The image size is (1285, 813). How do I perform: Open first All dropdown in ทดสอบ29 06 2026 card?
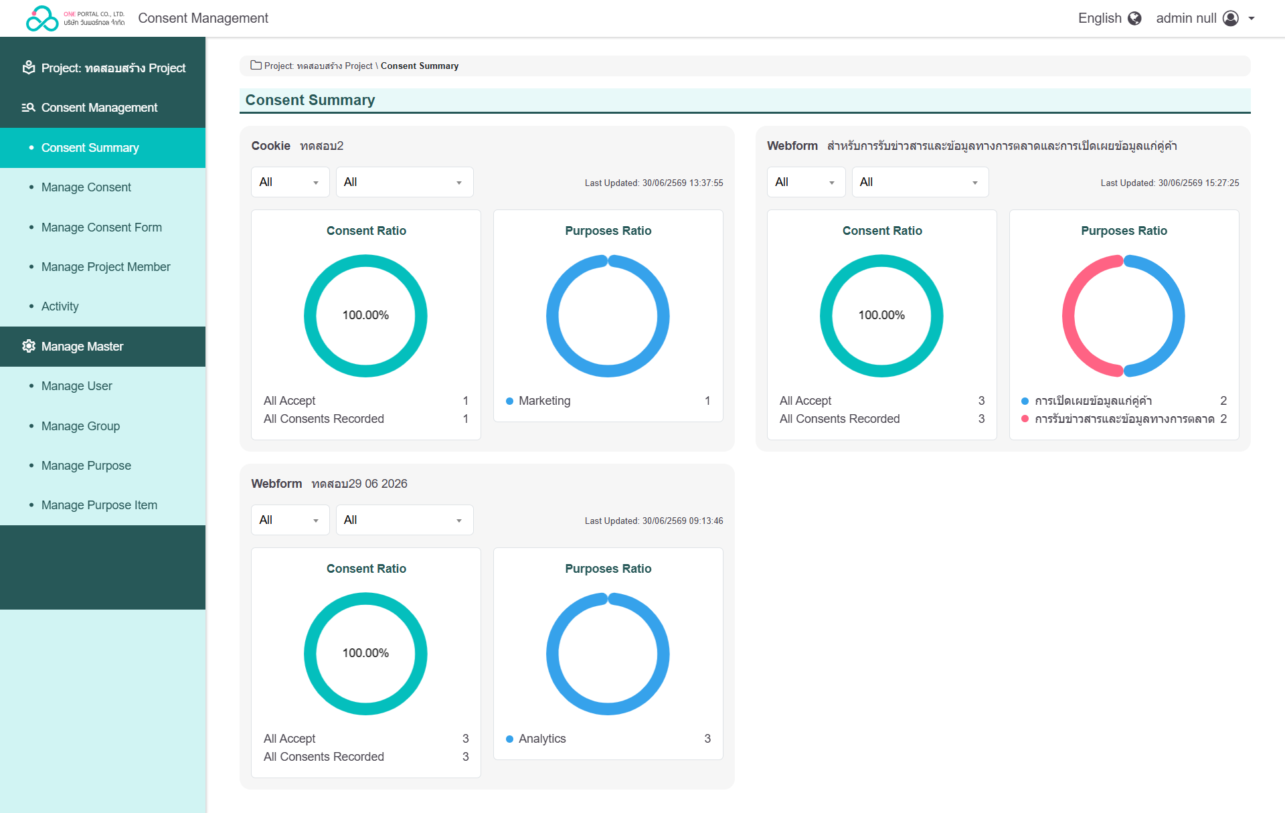coord(290,520)
